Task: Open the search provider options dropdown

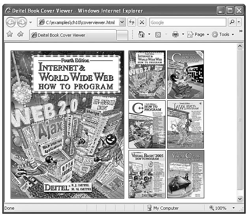Action: (239, 22)
